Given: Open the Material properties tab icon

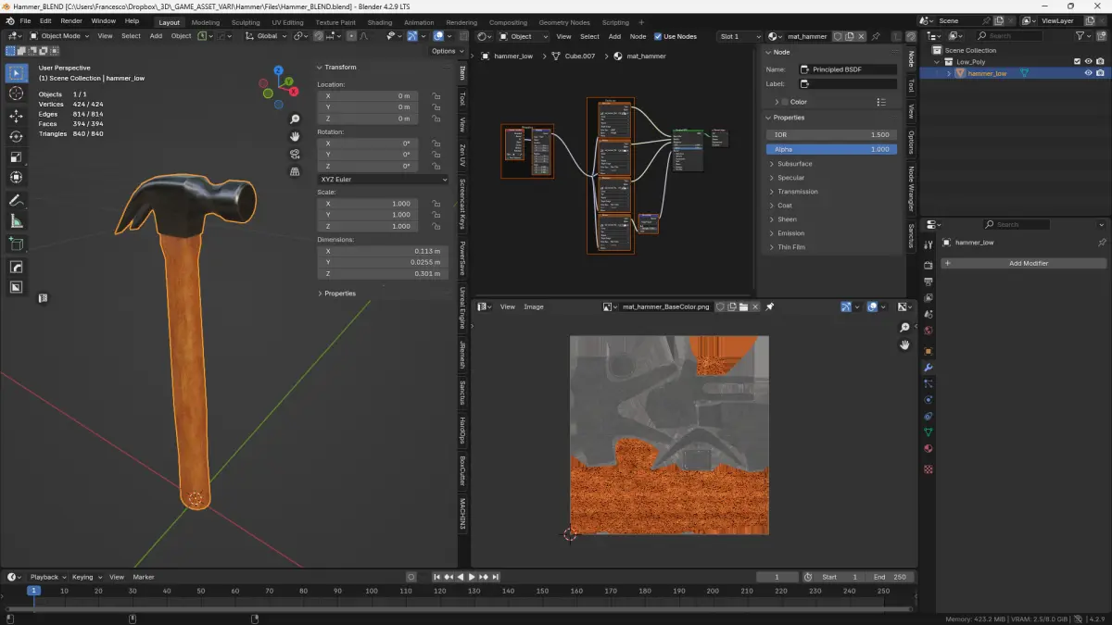Looking at the screenshot, I should 929,449.
